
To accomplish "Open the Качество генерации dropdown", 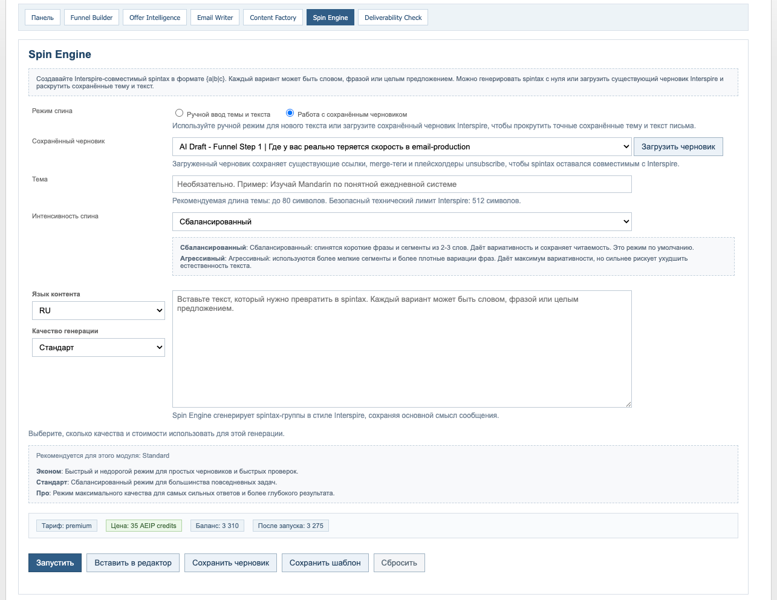I will pos(98,348).
